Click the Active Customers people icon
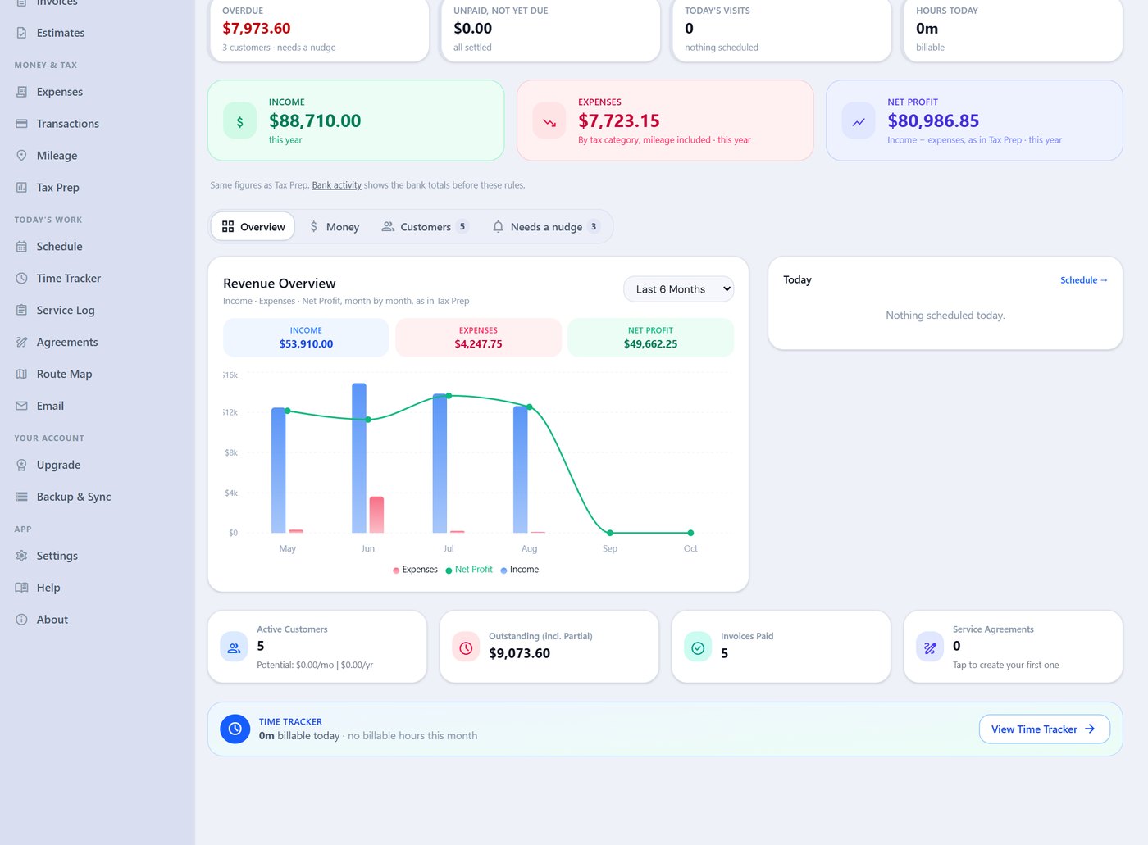The height and width of the screenshot is (845, 1148). pyautogui.click(x=234, y=647)
